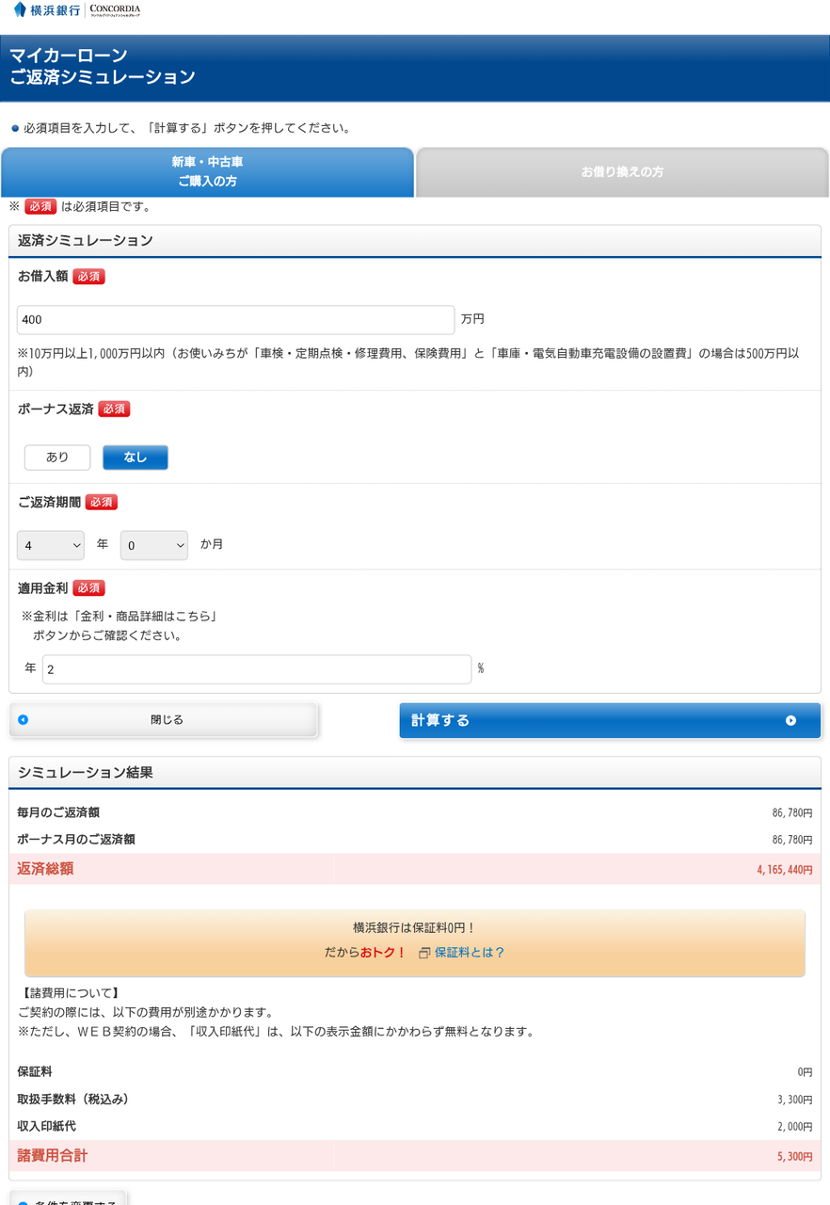This screenshot has width=830, height=1205.
Task: Open the 保証料とは？ link
Action: tap(470, 953)
